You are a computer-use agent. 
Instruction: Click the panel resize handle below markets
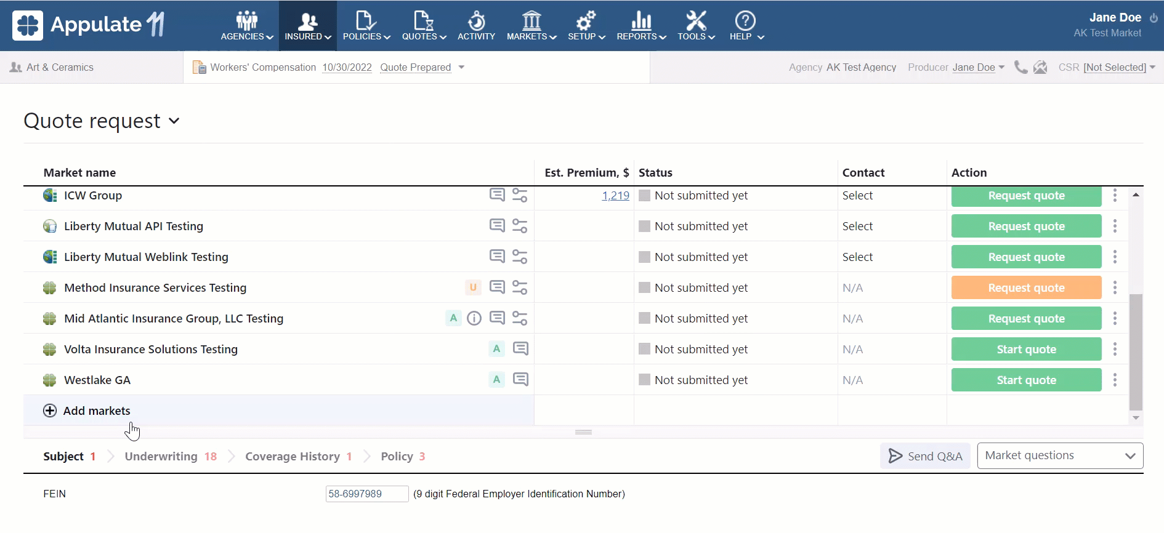(583, 432)
